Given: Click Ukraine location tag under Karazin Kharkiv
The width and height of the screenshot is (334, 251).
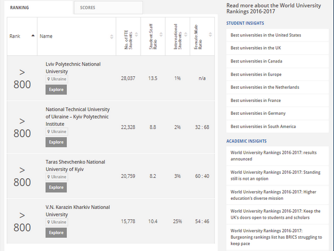Looking at the screenshot, I should (x=57, y=222).
